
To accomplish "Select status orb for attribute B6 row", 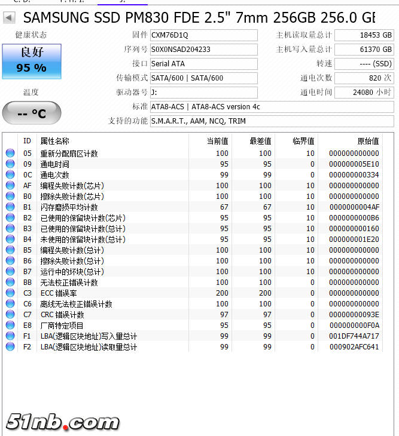I will coord(10,260).
